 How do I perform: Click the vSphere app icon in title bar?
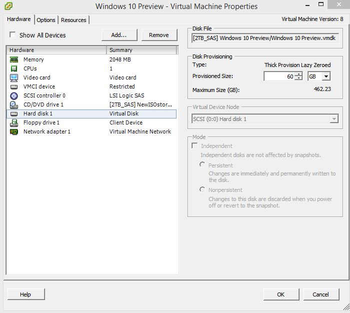pyautogui.click(x=8, y=6)
